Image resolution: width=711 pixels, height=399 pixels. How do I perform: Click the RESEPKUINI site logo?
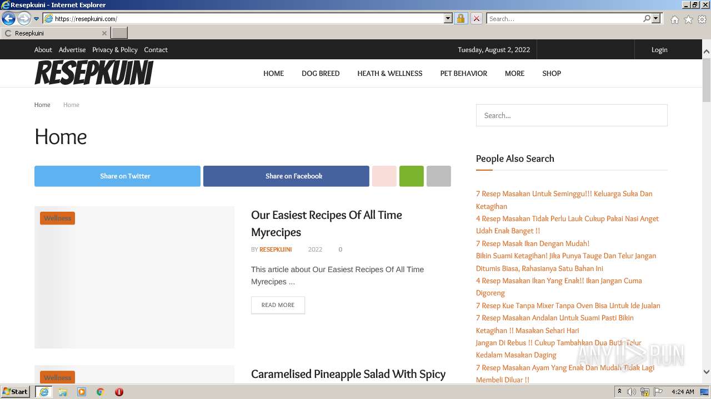pos(94,73)
